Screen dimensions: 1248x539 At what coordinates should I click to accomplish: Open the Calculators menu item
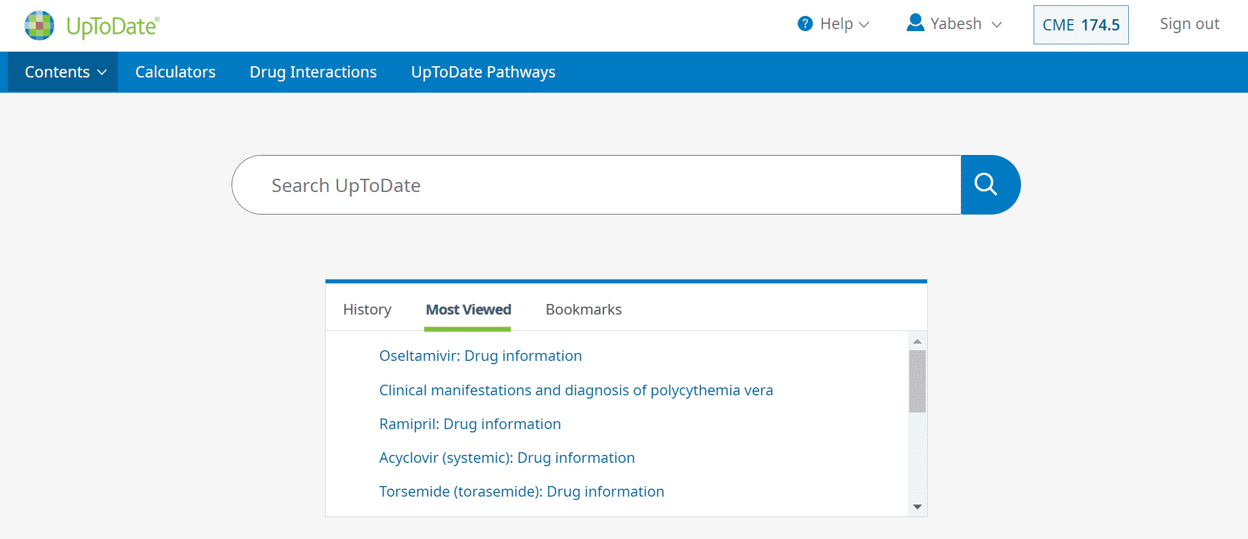click(x=175, y=72)
